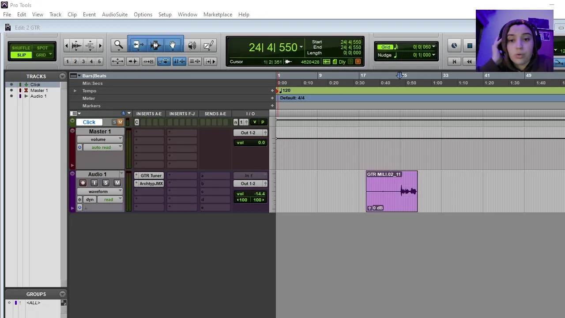Open the Clip menu

72,15
